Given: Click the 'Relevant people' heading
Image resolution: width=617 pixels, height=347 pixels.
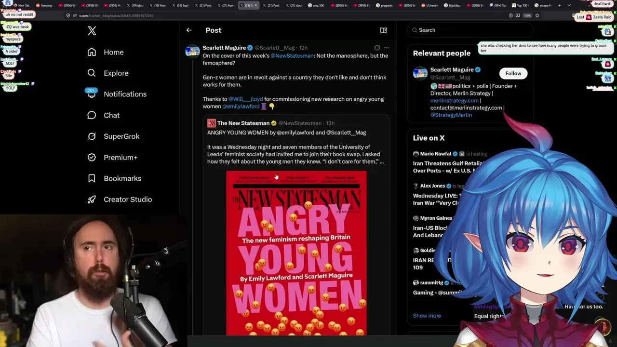Looking at the screenshot, I should [442, 53].
